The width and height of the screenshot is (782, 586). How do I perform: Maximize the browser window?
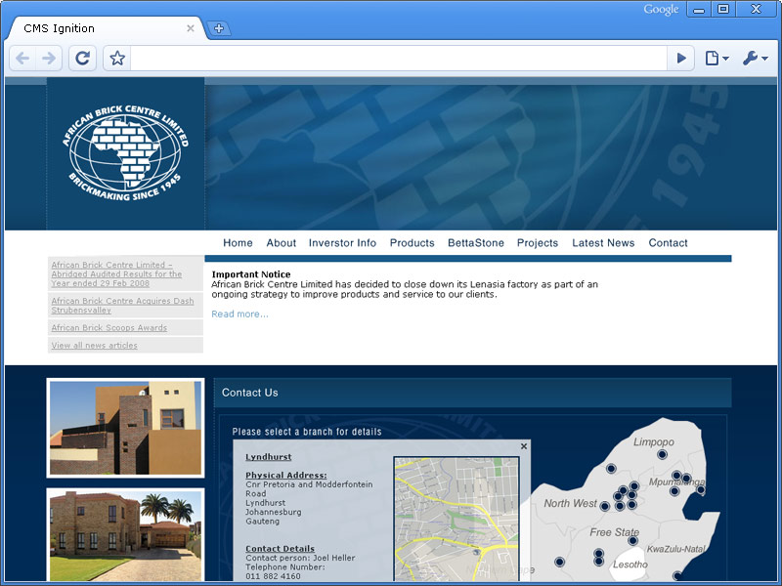(x=723, y=10)
